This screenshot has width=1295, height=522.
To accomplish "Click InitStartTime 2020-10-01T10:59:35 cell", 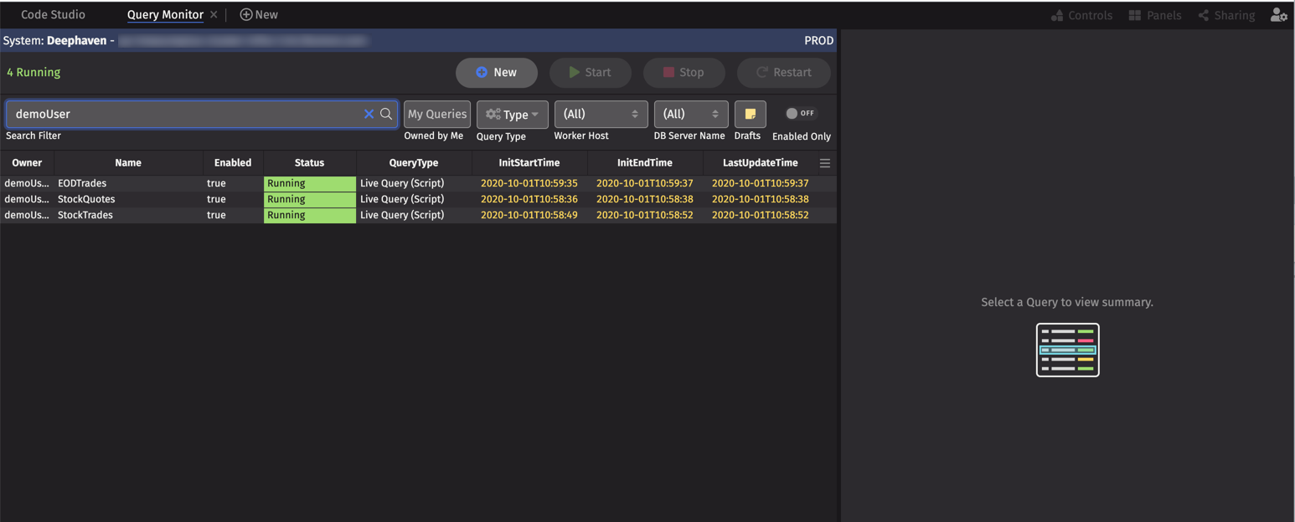I will (529, 183).
